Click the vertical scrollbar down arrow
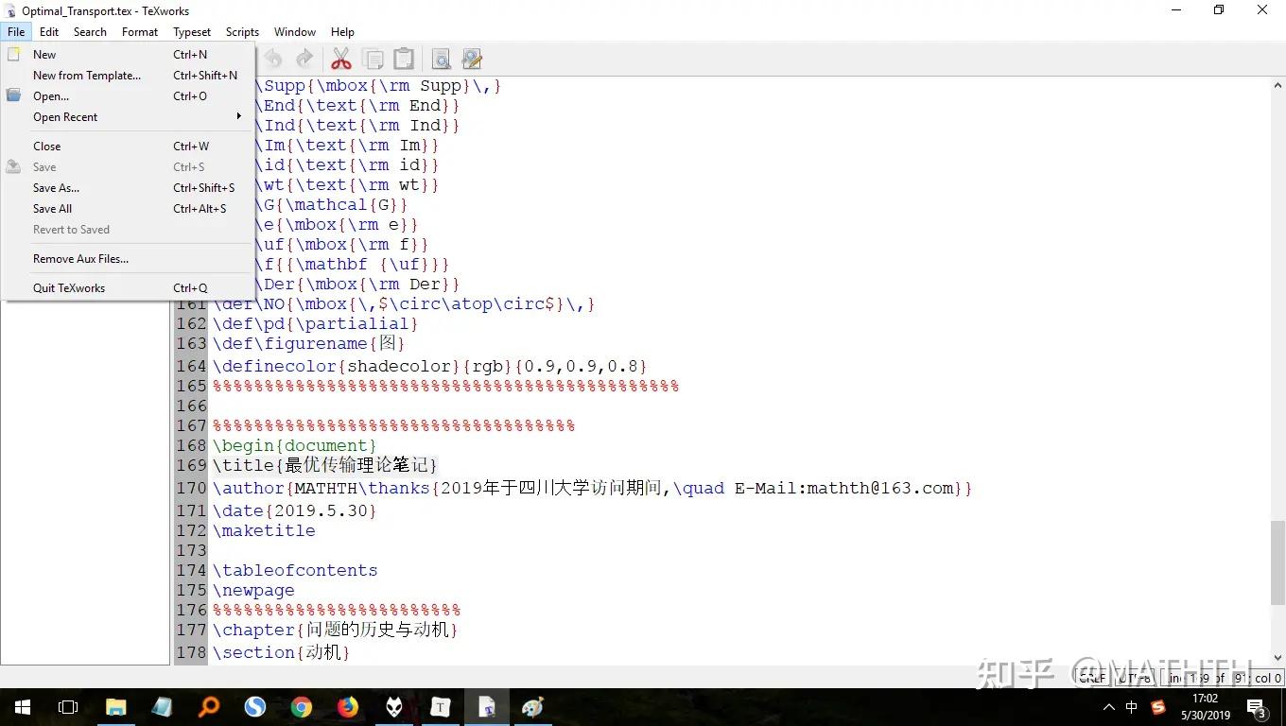This screenshot has height=726, width=1286. tap(1277, 657)
